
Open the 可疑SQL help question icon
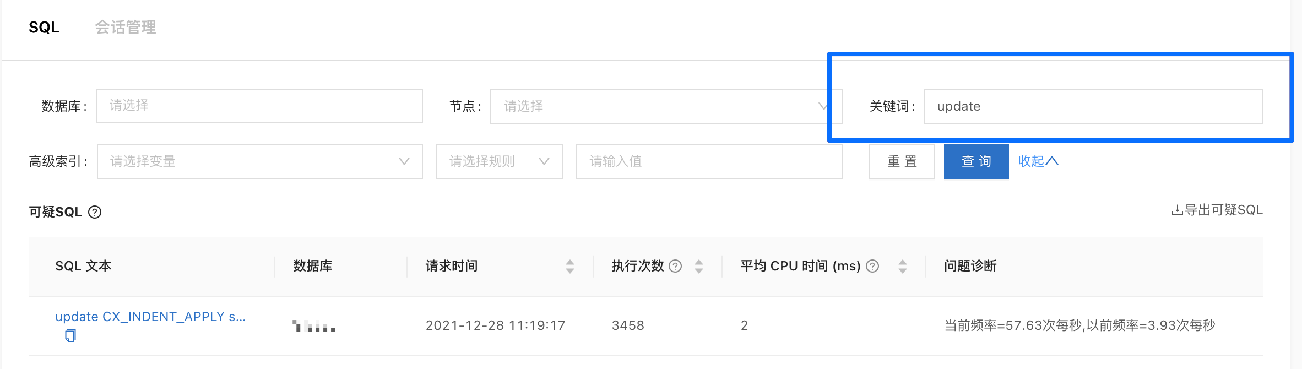pos(95,212)
